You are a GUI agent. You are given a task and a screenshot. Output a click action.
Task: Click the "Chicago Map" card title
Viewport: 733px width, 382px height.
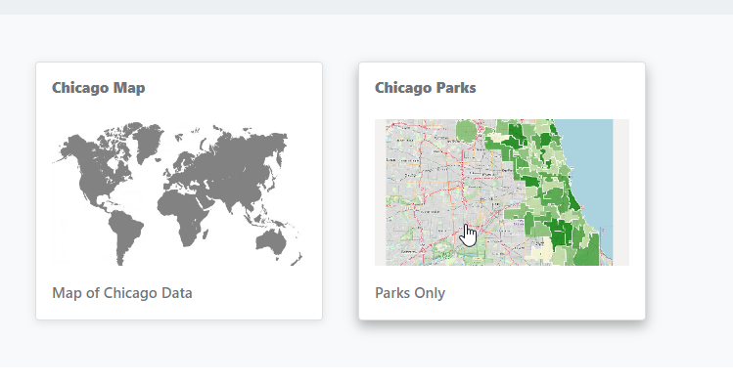(x=99, y=88)
